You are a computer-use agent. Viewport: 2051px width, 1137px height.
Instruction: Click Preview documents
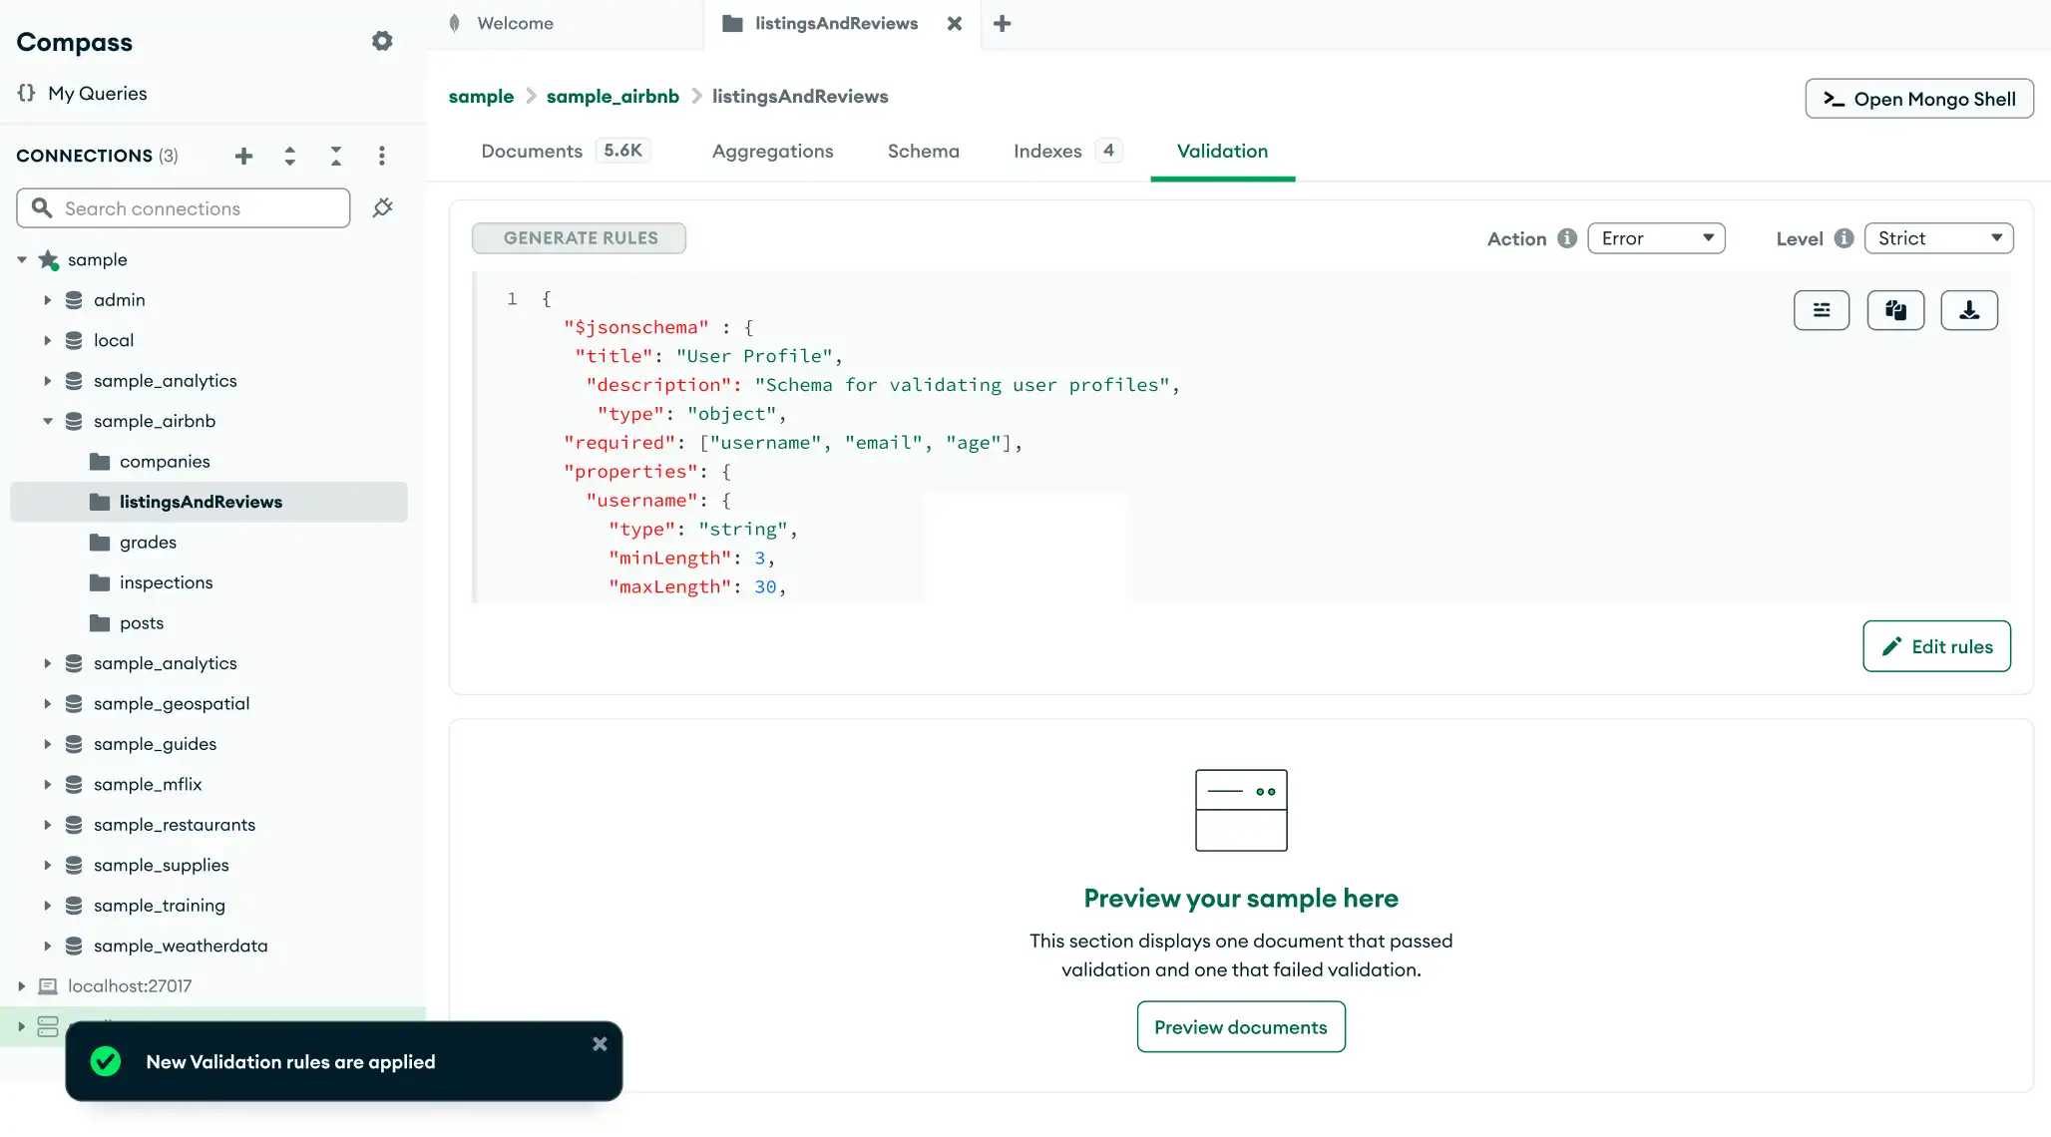(1240, 1026)
